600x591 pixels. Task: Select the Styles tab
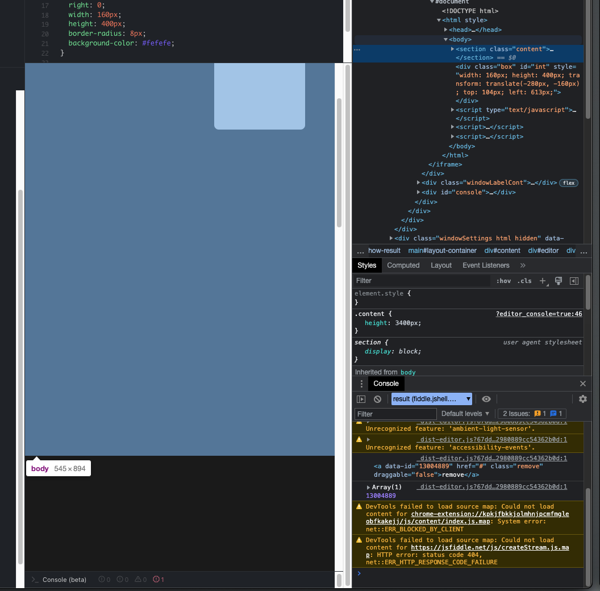(x=366, y=265)
